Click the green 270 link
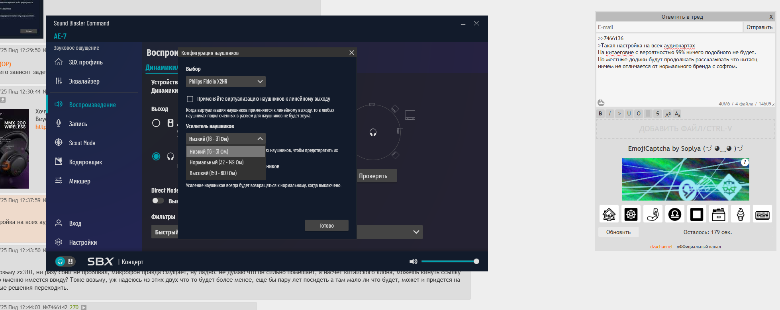Image resolution: width=780 pixels, height=310 pixels. [x=74, y=307]
